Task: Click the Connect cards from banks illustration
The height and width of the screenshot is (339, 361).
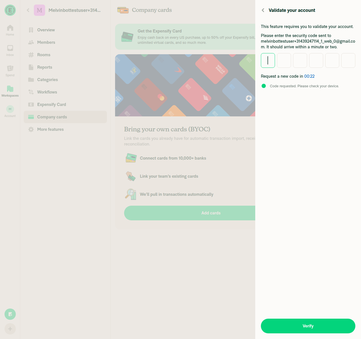Action: point(131,158)
